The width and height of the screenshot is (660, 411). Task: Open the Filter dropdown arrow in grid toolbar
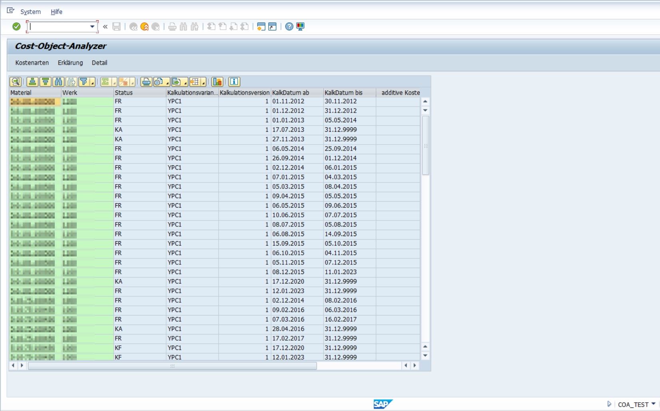(92, 82)
